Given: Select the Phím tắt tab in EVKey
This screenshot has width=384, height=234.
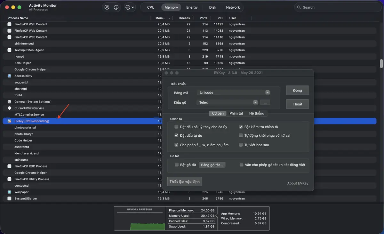Looking at the screenshot, I should (x=236, y=113).
